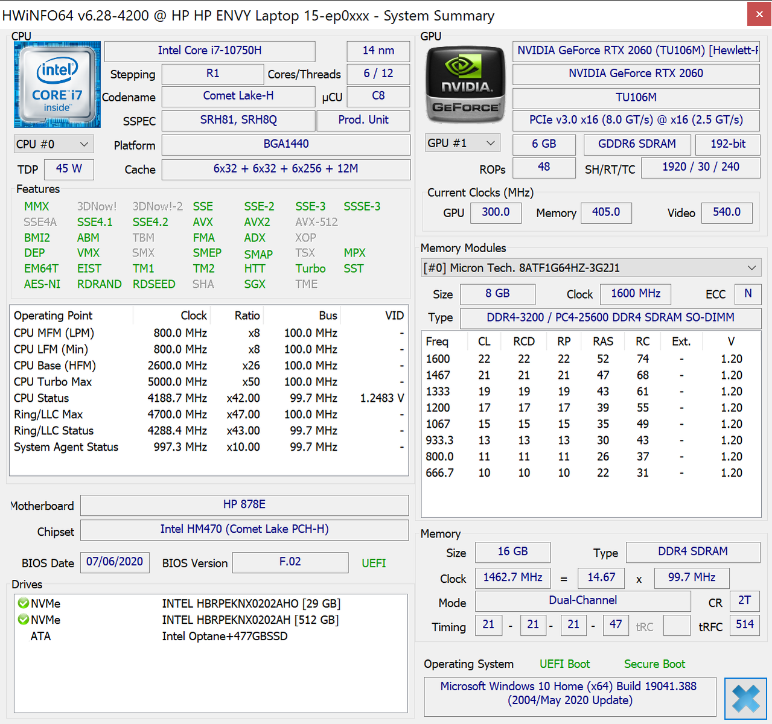Click the VID column header
Image resolution: width=772 pixels, height=724 pixels.
pyautogui.click(x=375, y=316)
